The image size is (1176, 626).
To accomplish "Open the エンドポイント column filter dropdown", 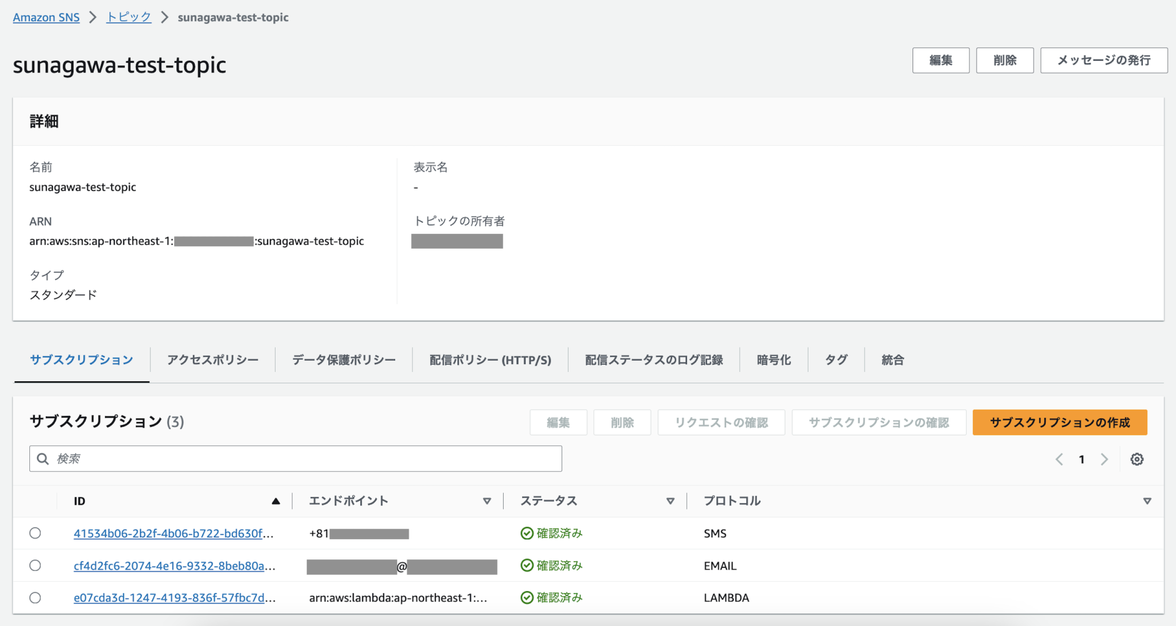I will click(488, 501).
